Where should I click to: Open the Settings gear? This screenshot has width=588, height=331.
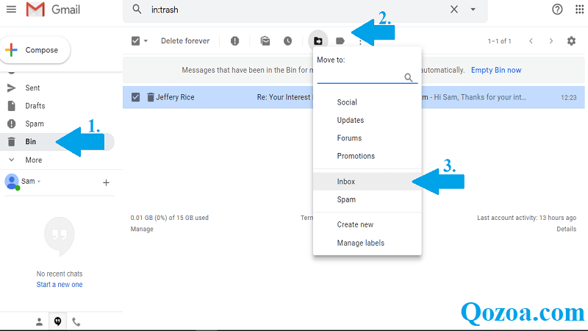tap(571, 41)
